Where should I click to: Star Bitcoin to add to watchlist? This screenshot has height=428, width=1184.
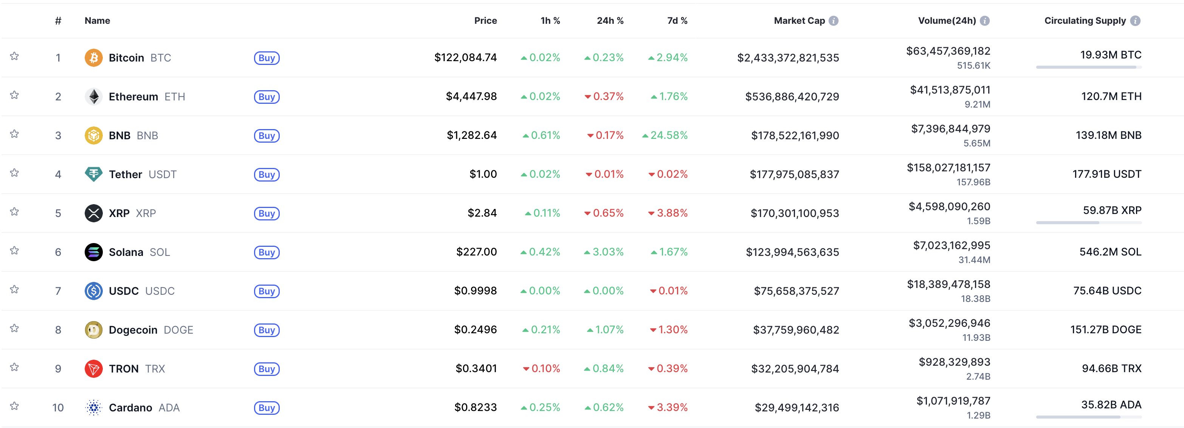click(15, 56)
